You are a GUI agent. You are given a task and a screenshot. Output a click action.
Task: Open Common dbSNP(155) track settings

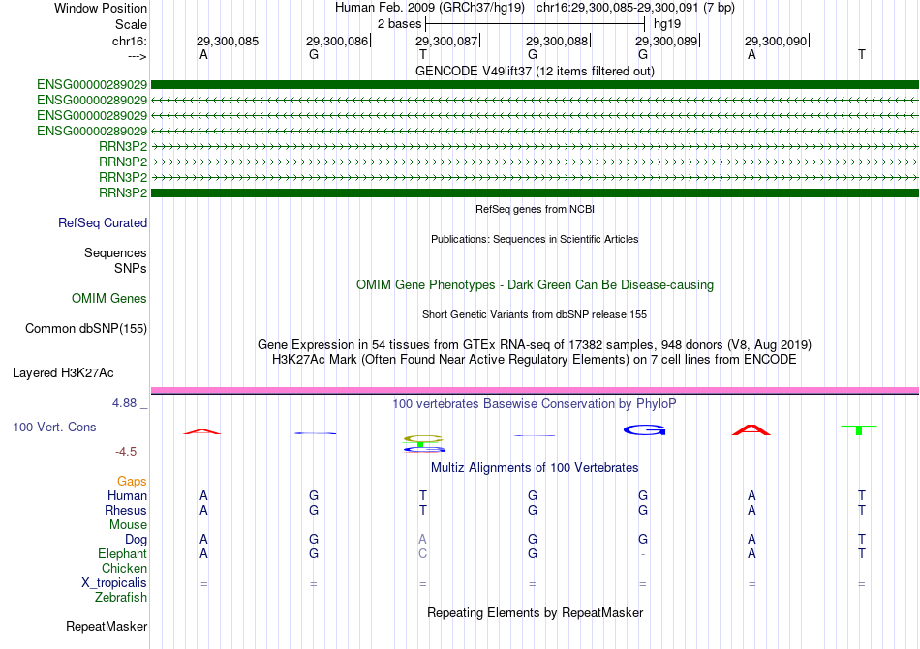pyautogui.click(x=86, y=329)
